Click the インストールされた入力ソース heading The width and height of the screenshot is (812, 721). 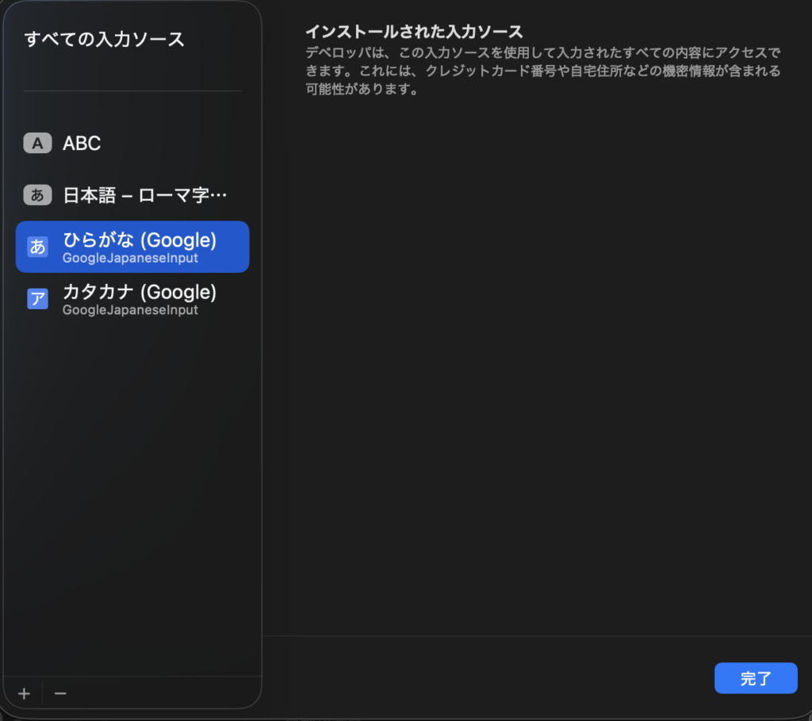tap(414, 33)
